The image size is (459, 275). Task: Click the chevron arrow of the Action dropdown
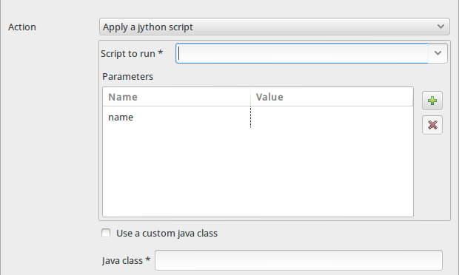440,27
